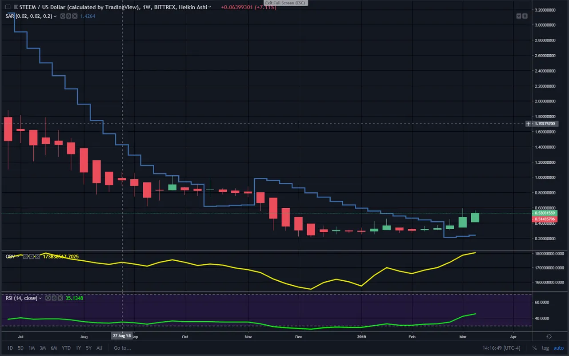This screenshot has width=569, height=356.
Task: Open chart settings gear on time axis
Action: coord(549,336)
